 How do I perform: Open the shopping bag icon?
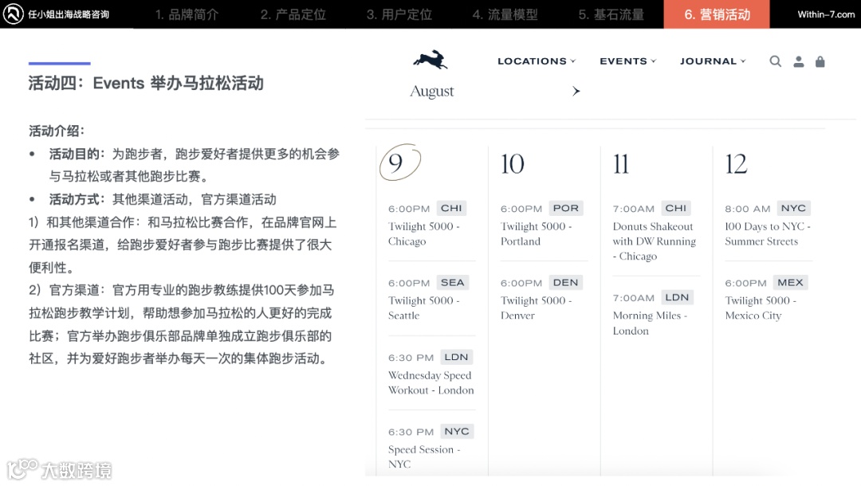820,61
